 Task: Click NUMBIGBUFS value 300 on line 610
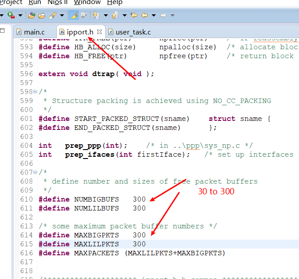pos(139,199)
